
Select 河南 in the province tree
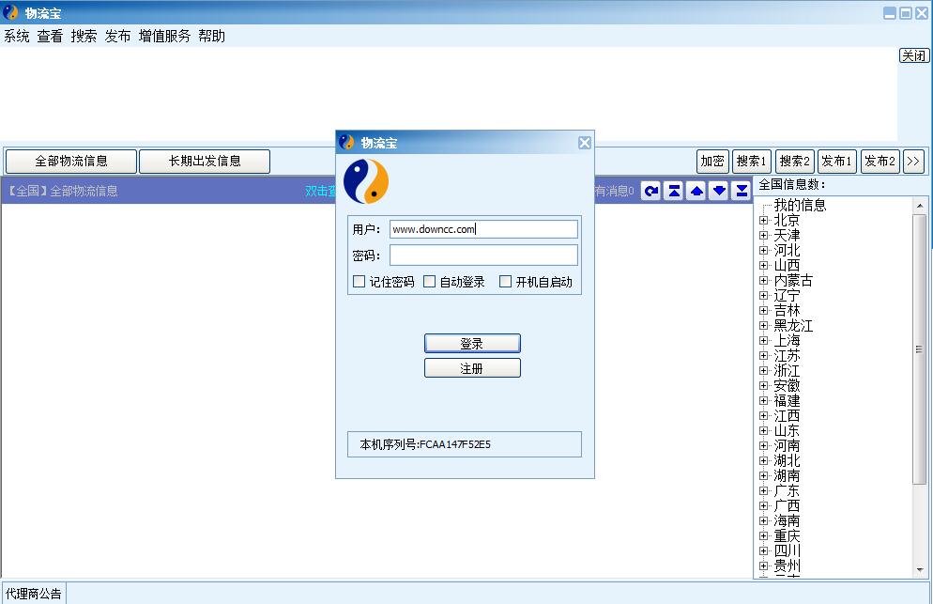coord(787,445)
